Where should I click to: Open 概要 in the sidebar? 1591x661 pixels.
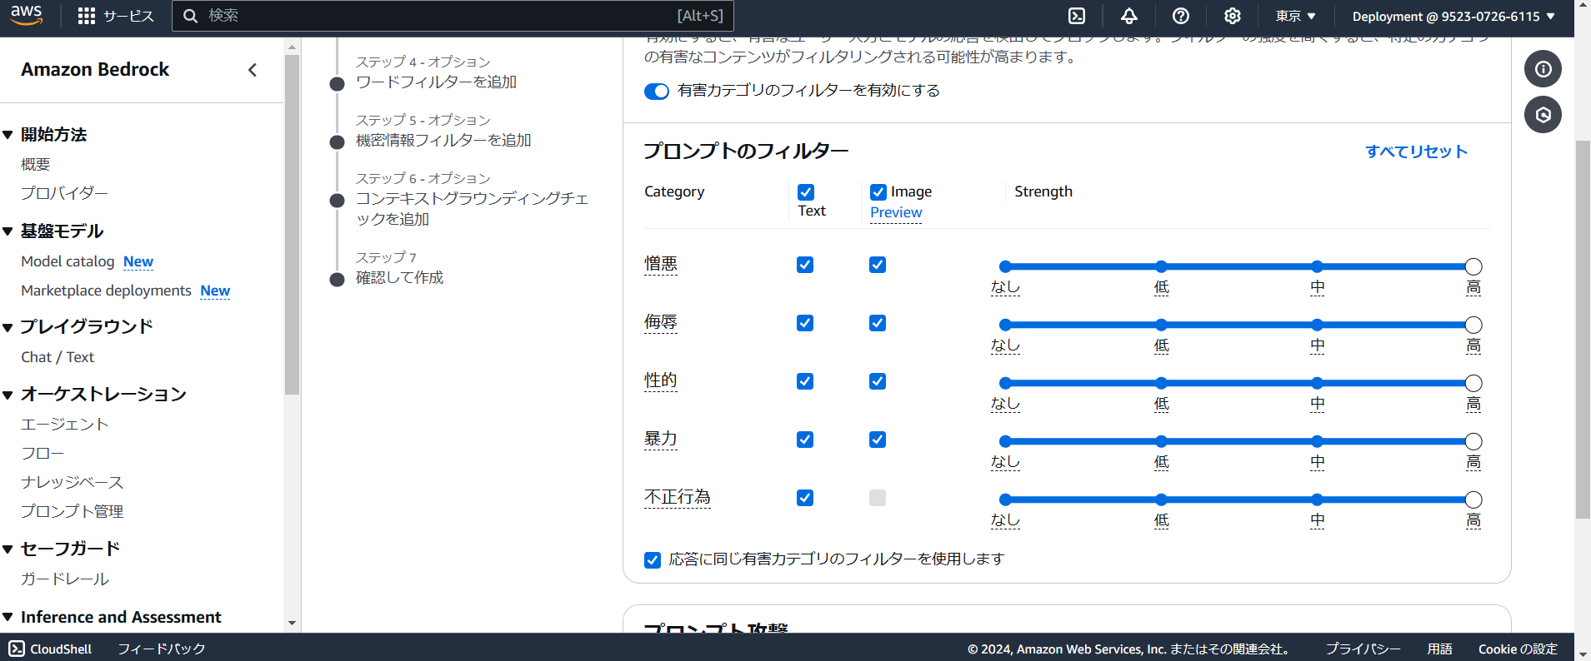click(x=36, y=164)
